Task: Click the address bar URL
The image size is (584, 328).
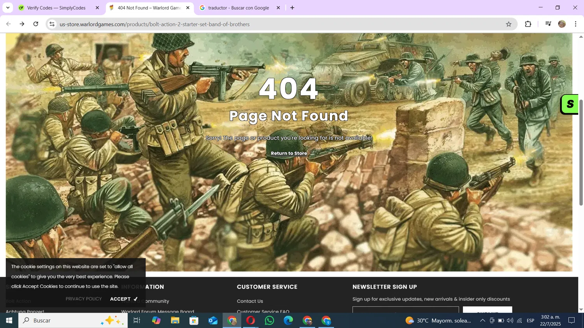Action: [155, 24]
